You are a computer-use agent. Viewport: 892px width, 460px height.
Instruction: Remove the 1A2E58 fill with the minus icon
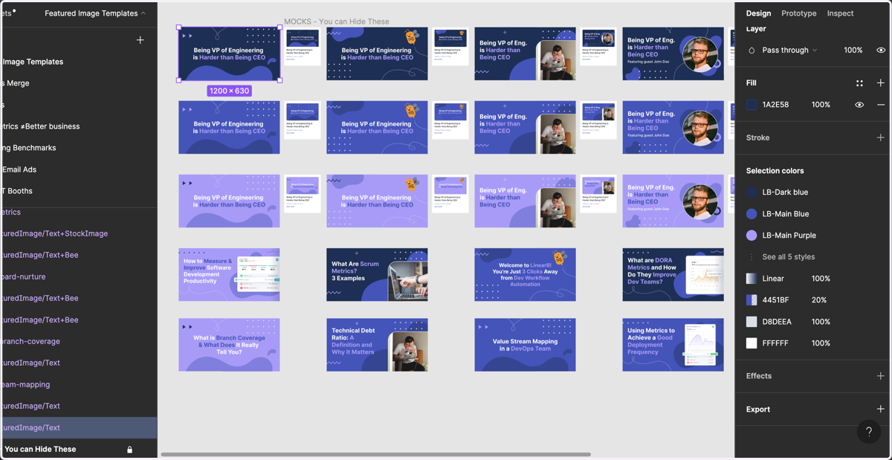881,105
